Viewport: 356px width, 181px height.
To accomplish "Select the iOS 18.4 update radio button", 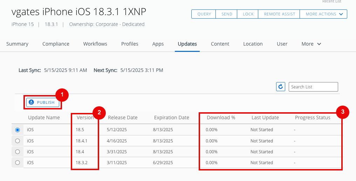I will tap(18, 152).
